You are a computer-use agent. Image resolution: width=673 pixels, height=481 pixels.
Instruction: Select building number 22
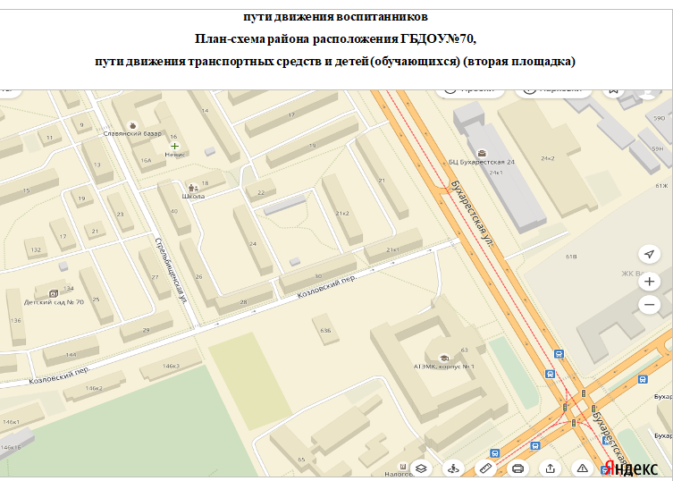coord(261,192)
